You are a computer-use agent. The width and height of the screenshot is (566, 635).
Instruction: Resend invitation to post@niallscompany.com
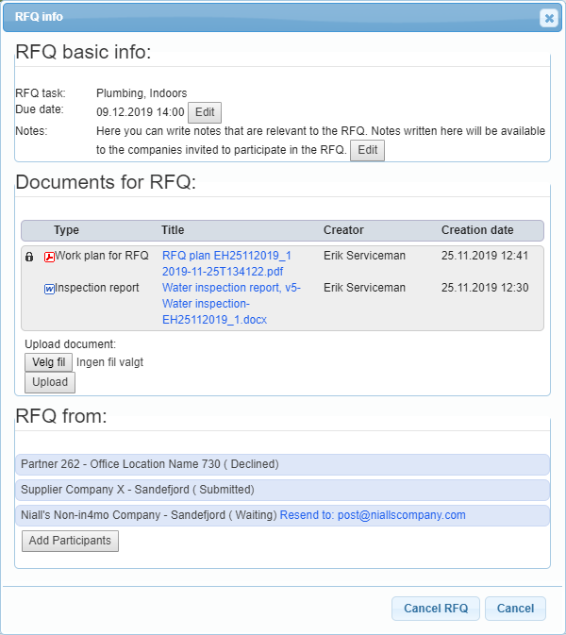pyautogui.click(x=374, y=515)
